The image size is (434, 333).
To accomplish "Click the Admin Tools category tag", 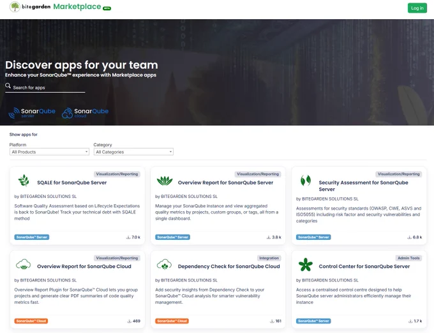I will coord(409,258).
